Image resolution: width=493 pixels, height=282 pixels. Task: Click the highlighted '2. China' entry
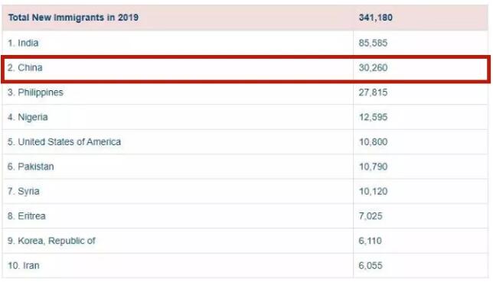[x=24, y=67]
